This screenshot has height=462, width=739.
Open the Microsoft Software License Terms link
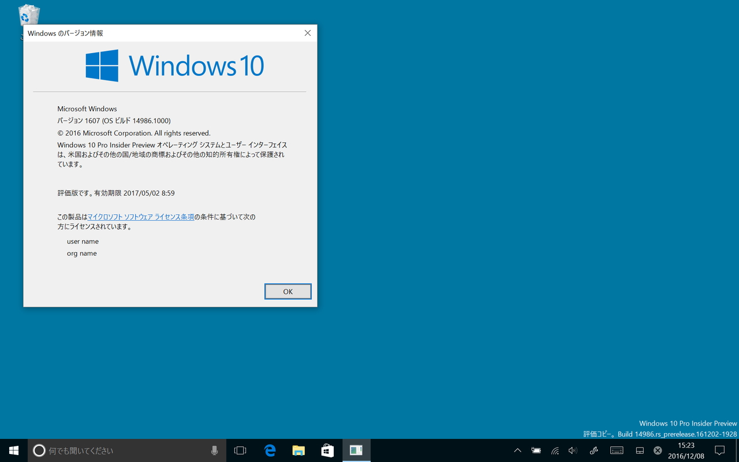tap(141, 217)
